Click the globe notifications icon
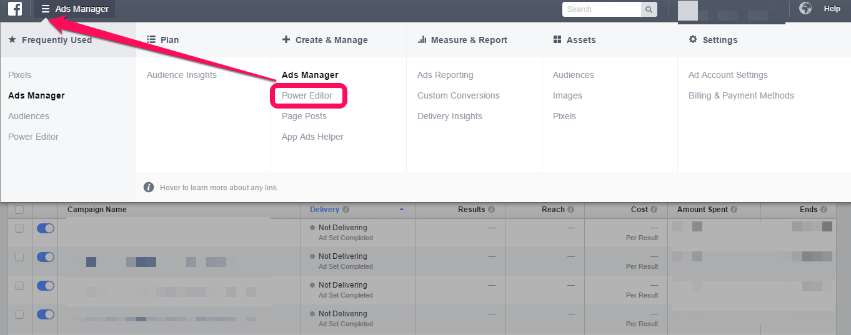The image size is (851, 335). click(x=805, y=9)
